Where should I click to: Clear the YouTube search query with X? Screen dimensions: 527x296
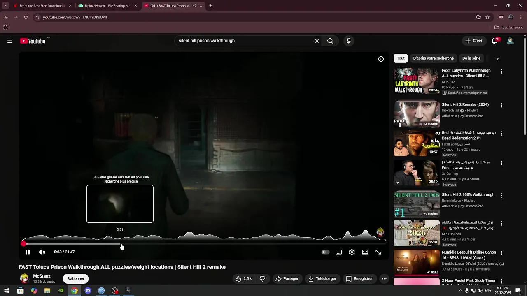point(317,41)
